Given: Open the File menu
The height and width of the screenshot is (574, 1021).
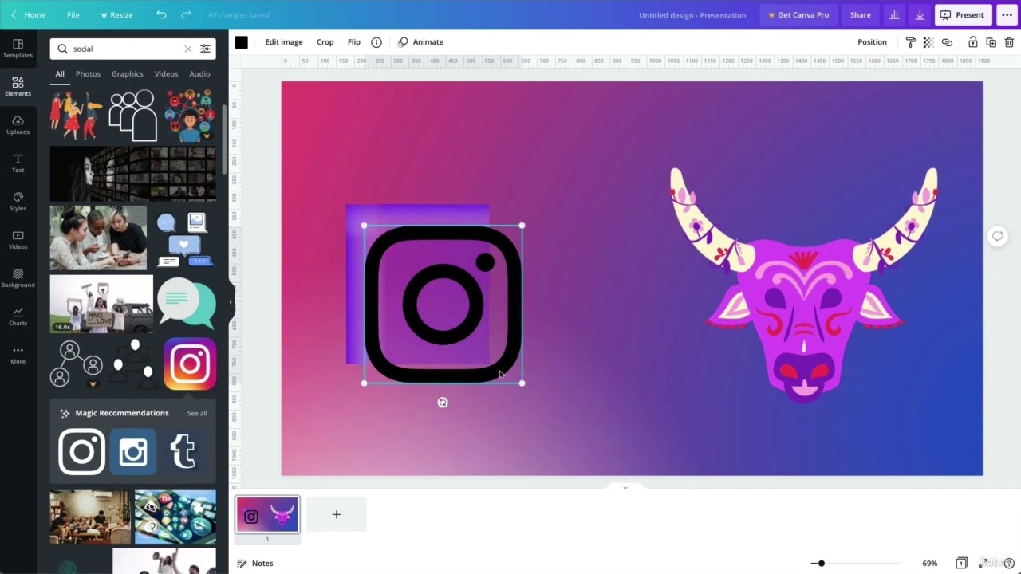Looking at the screenshot, I should coord(73,14).
